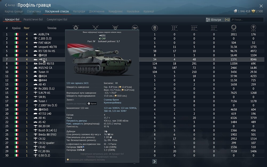267x167 pixels.
Task: Click the Потужність двигуна link
Action: [77, 121]
